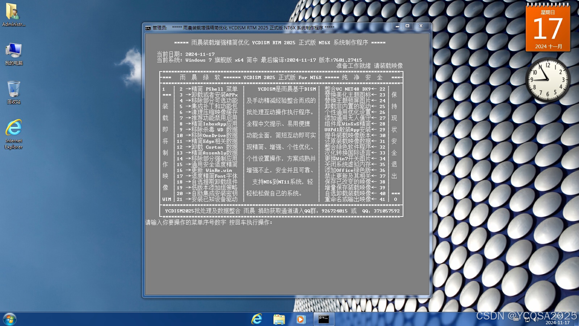The image size is (579, 326).
Task: Click the 当前日期: 2024-11-17 line
Action: coord(186,54)
